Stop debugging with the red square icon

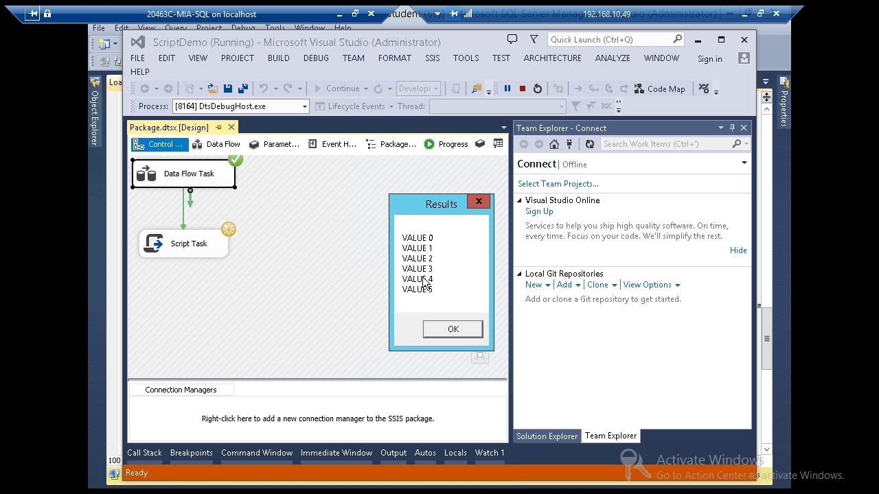tap(523, 89)
